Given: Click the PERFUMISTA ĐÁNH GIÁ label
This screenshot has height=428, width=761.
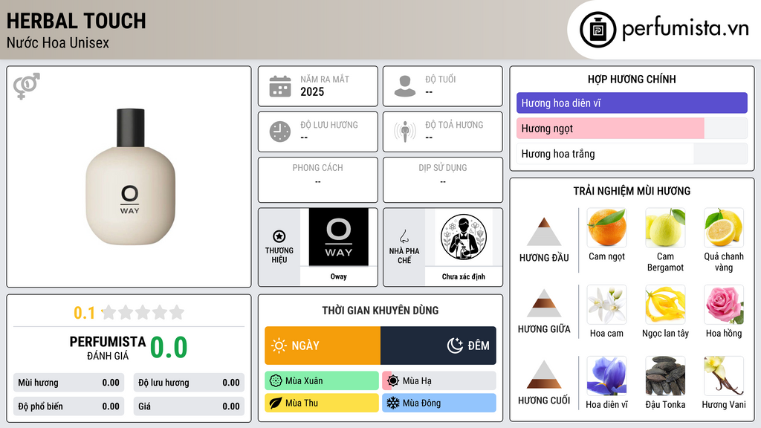Looking at the screenshot, I should [108, 348].
